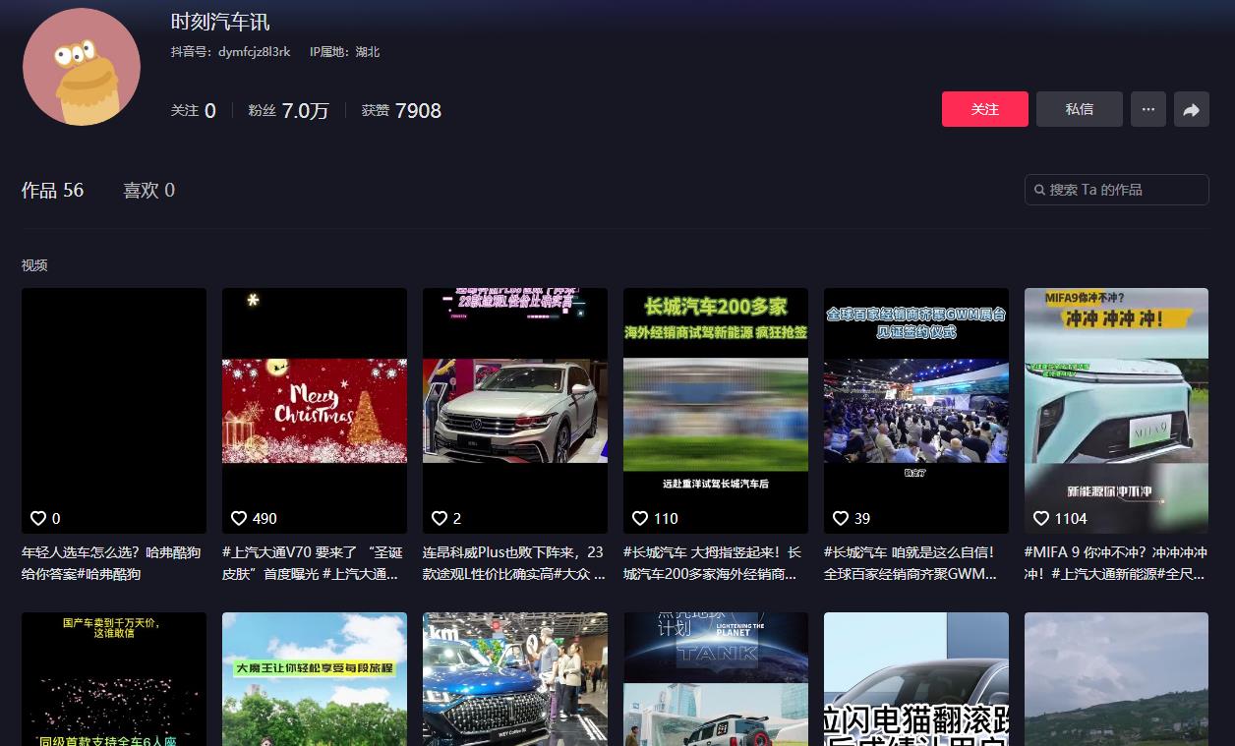Open title 年轻人选车怎么选？哈弗酷狗
Screen dimensions: 1235x746
pos(111,563)
